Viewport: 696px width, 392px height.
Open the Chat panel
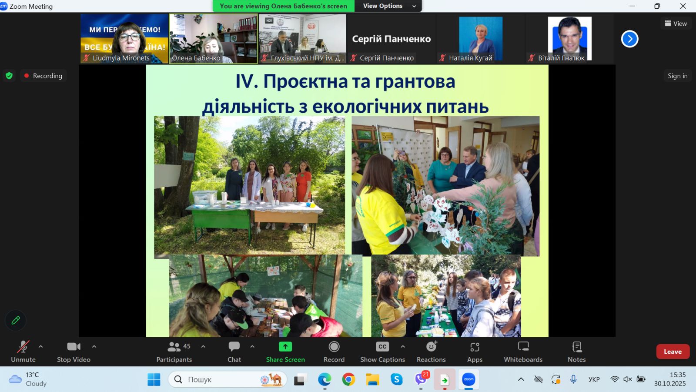coord(234,352)
